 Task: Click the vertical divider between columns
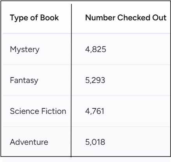[71, 81]
